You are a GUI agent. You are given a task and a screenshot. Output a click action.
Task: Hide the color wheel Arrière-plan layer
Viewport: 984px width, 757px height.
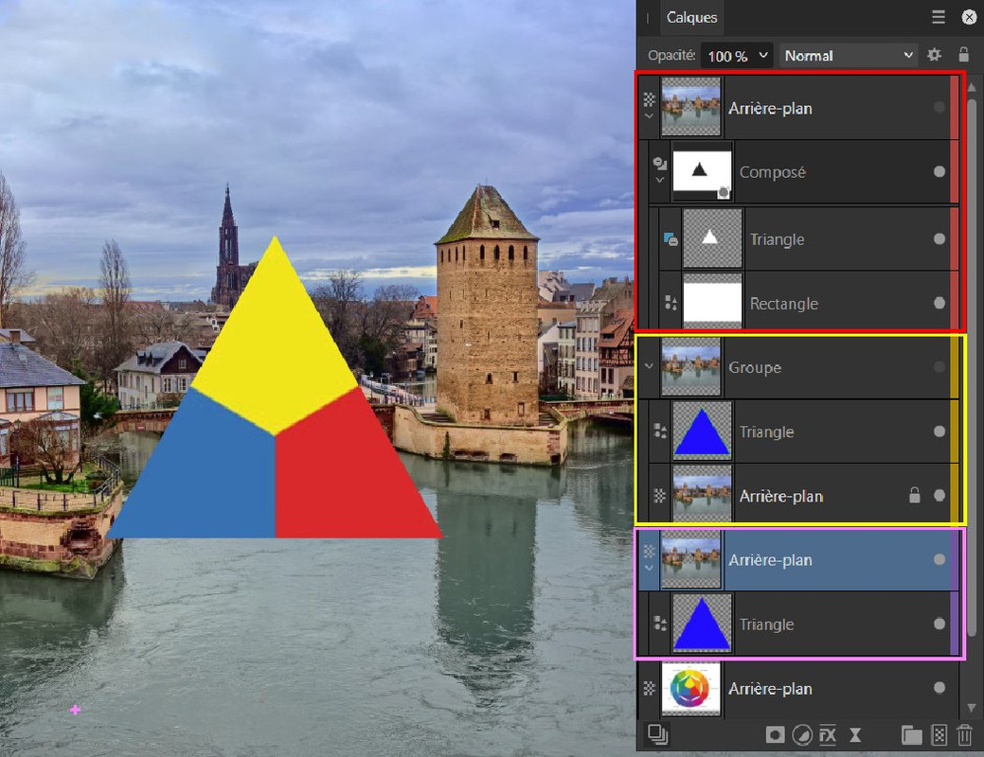pos(939,687)
